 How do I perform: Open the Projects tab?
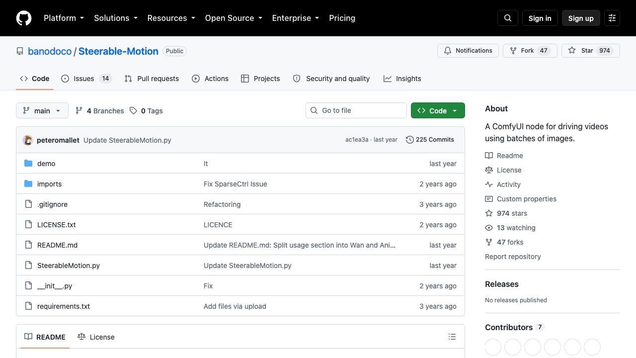coord(260,79)
